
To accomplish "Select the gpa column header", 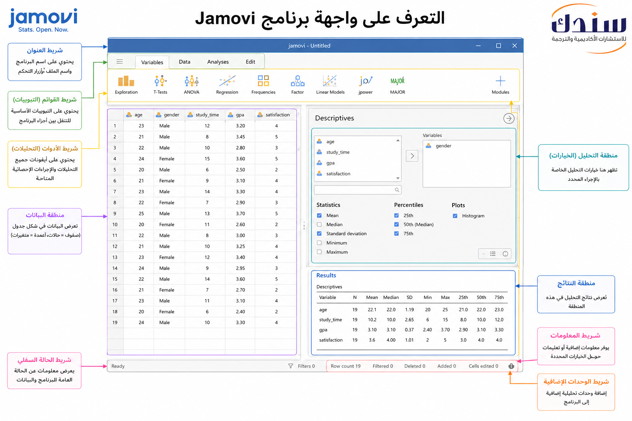I will point(240,115).
